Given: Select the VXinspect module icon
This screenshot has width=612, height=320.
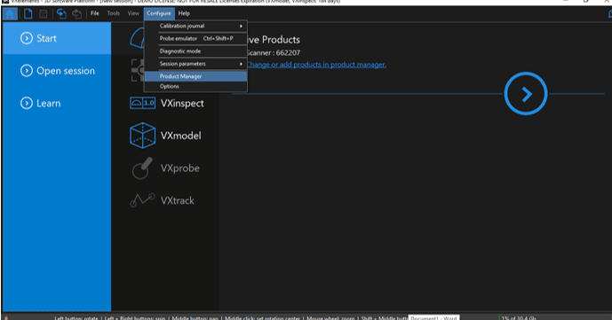Looking at the screenshot, I should (x=142, y=103).
